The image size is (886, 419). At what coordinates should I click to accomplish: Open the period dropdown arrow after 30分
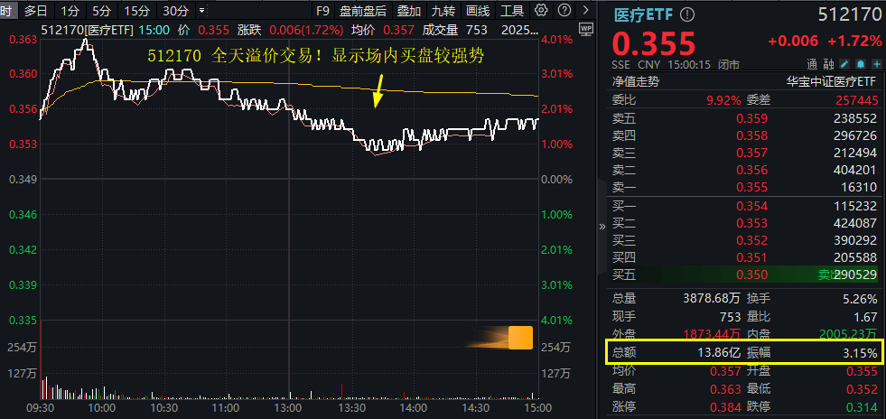(x=201, y=10)
